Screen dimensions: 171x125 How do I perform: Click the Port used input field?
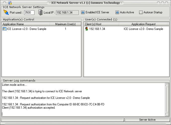pos(29,13)
